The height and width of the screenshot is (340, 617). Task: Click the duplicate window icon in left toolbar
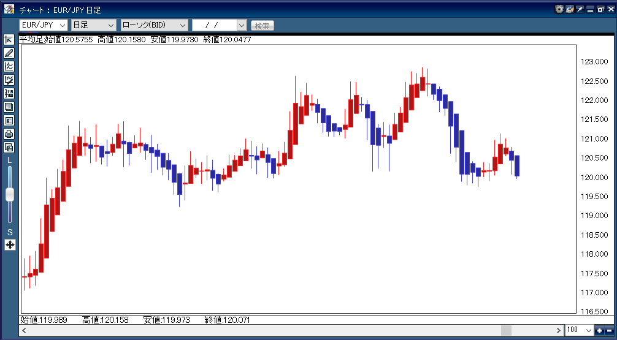click(x=9, y=148)
